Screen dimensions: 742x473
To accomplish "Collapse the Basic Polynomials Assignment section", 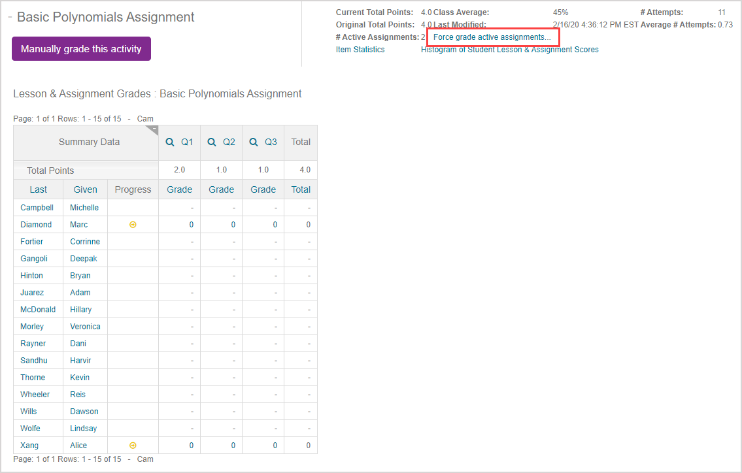I will click(10, 18).
